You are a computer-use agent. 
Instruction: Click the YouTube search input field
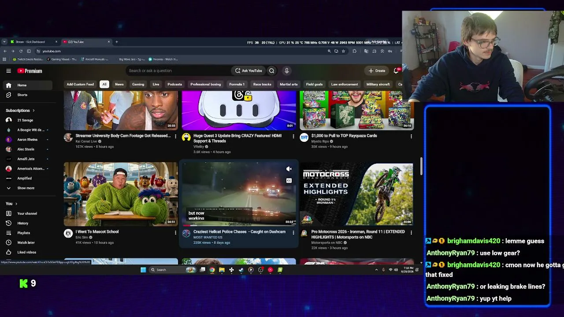[x=178, y=70]
